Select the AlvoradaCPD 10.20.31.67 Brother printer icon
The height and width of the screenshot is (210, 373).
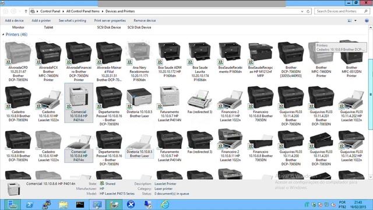pos(18,53)
